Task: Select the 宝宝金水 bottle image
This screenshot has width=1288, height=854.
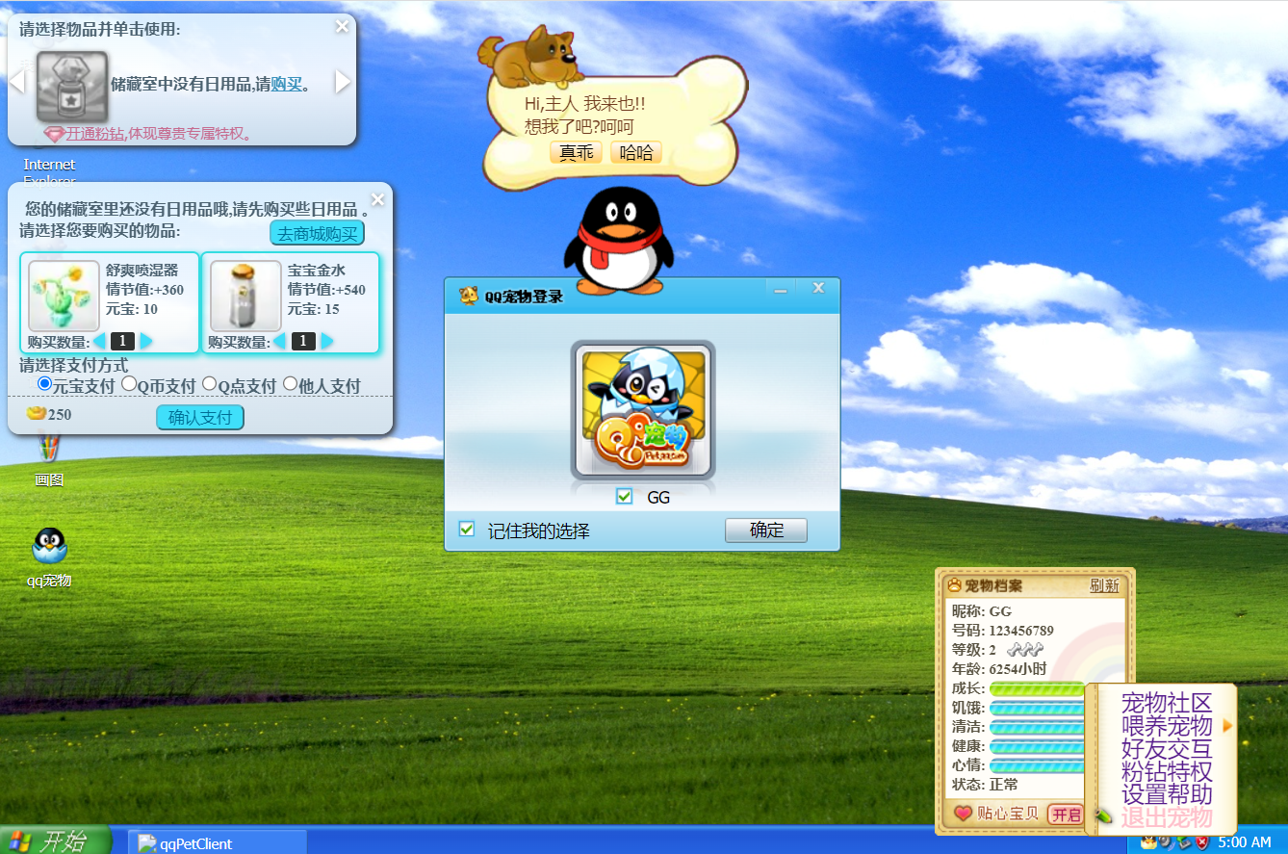Action: pyautogui.click(x=245, y=297)
